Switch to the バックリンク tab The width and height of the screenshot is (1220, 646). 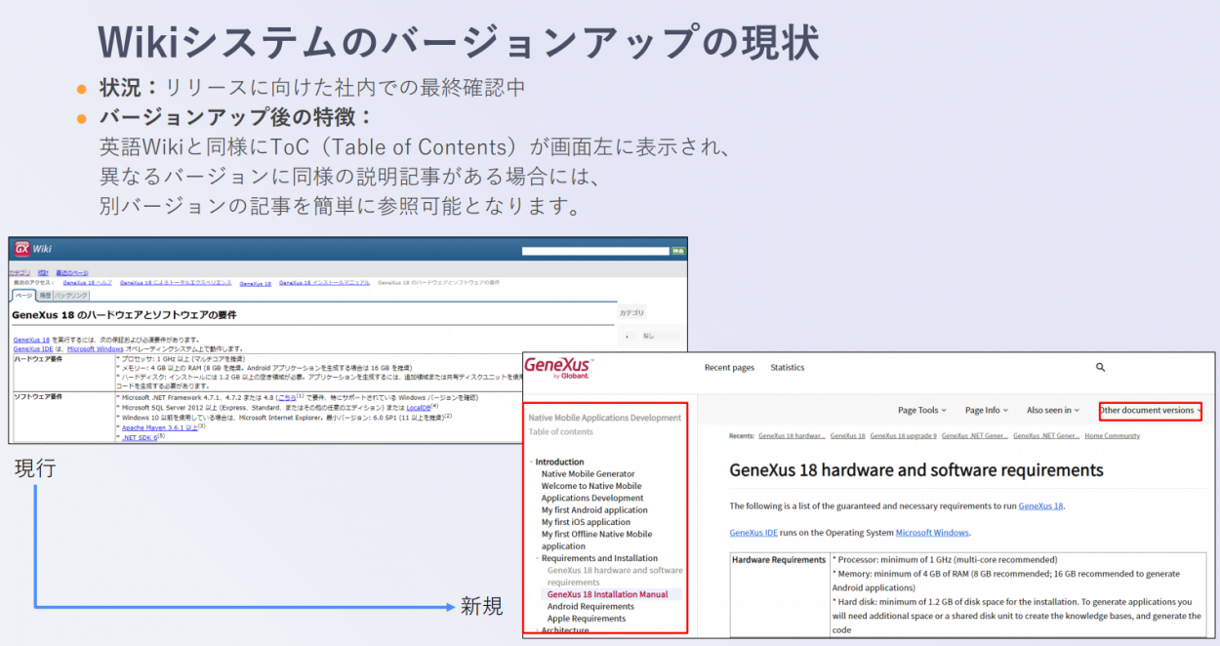coord(71,295)
